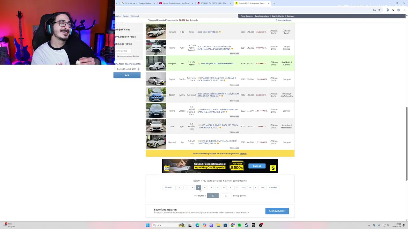Open the browser profile avatar
The height and width of the screenshot is (229, 408).
399,10
